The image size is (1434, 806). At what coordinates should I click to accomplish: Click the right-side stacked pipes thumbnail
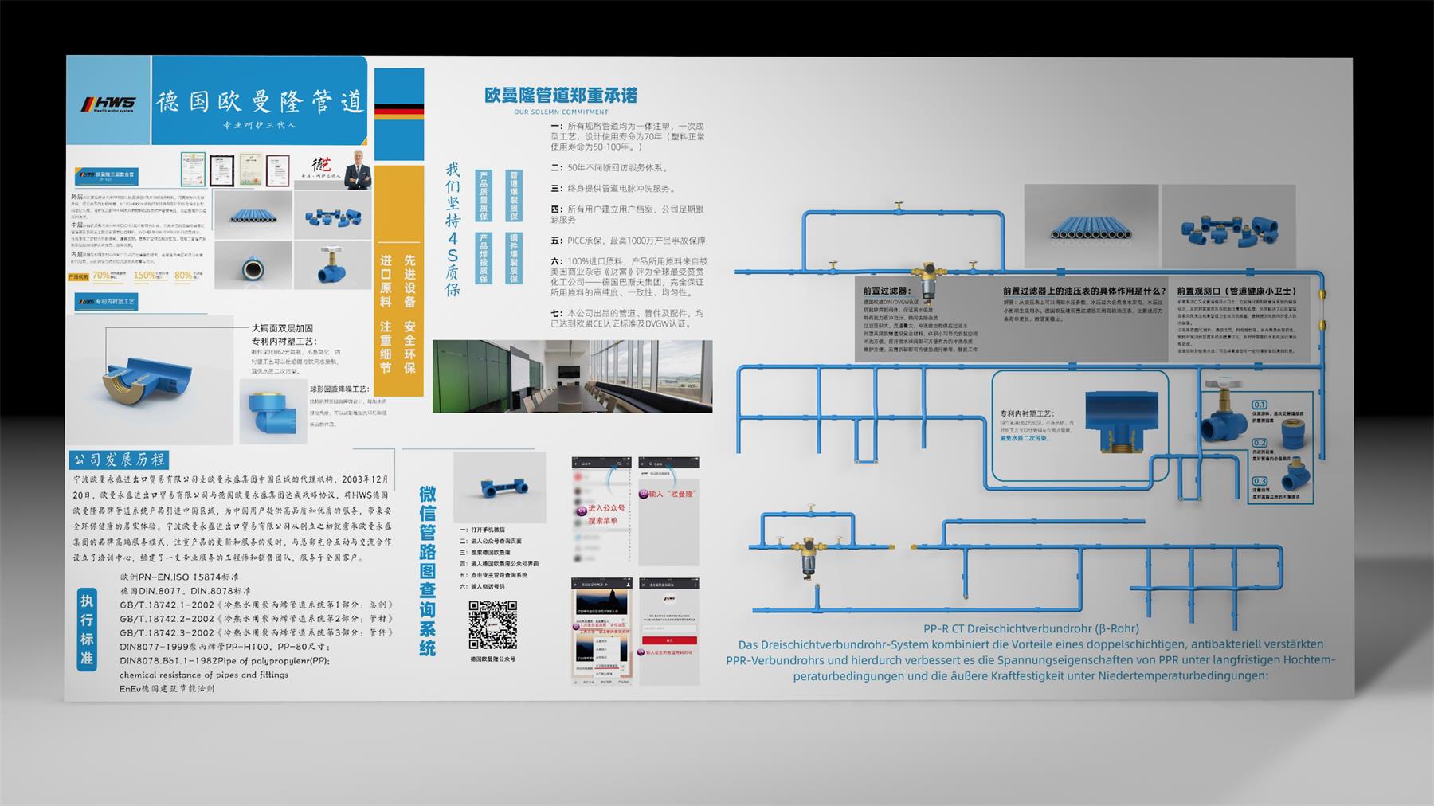(1091, 225)
